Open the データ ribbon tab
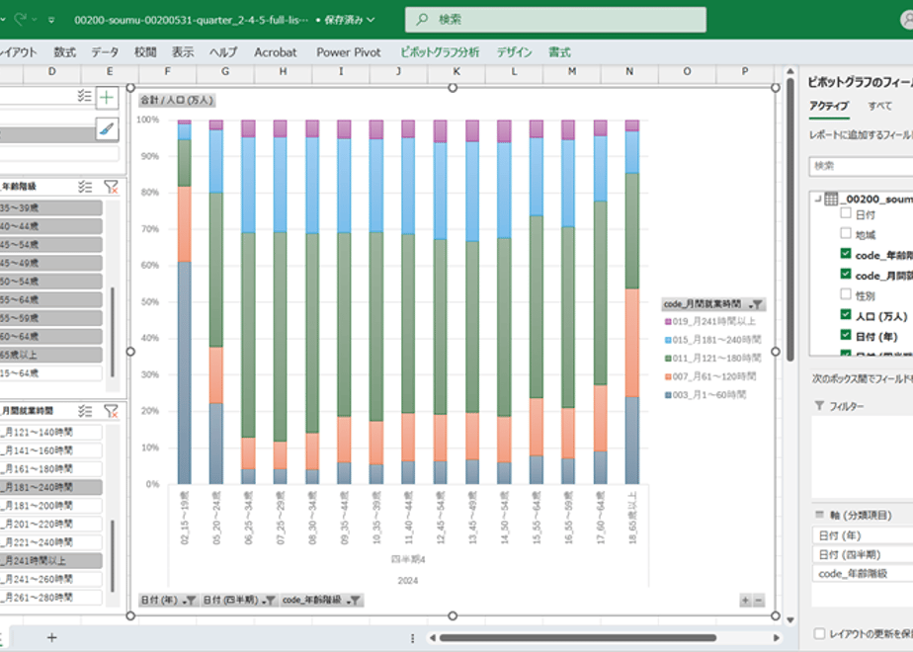 pos(105,52)
